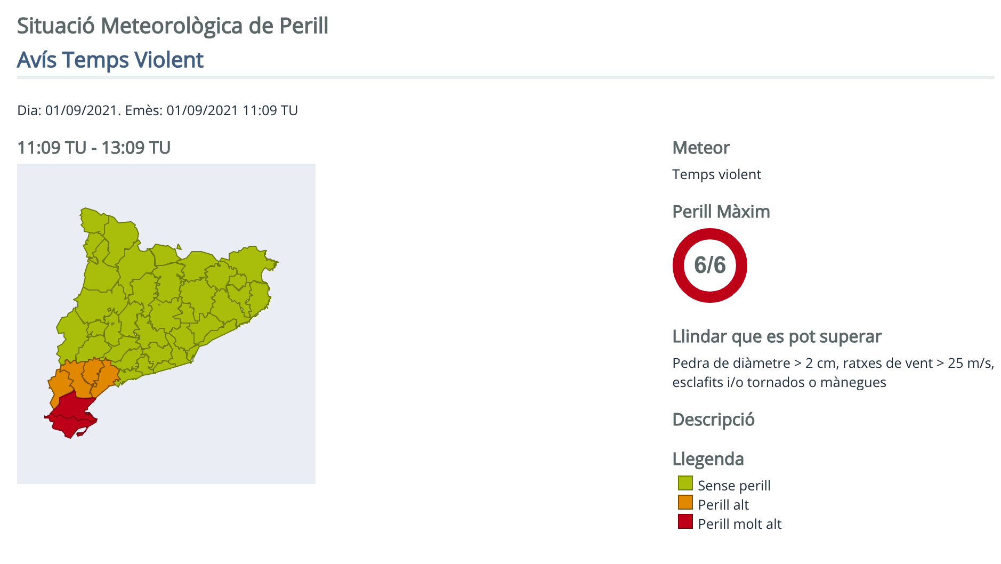Image resolution: width=1001 pixels, height=564 pixels.
Task: Select the red very-high-danger region on the map
Action: click(71, 413)
